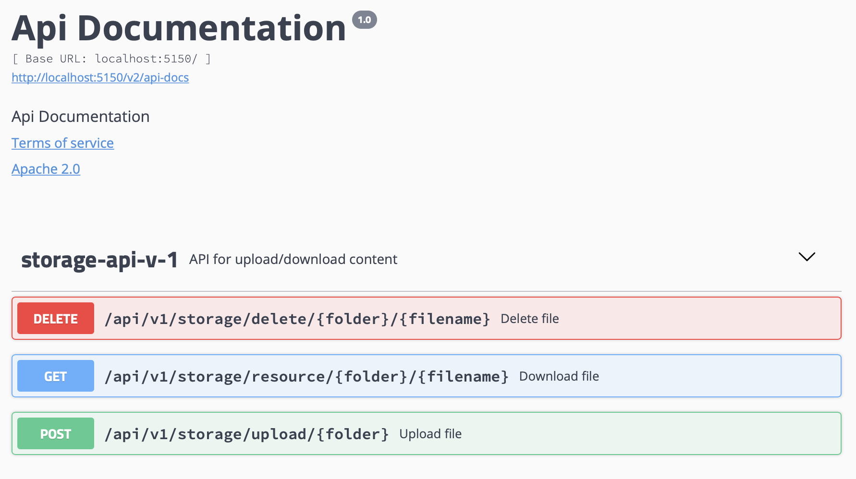The image size is (856, 479).
Task: Click the storage-api-v-1 tag heading
Action: (x=99, y=260)
